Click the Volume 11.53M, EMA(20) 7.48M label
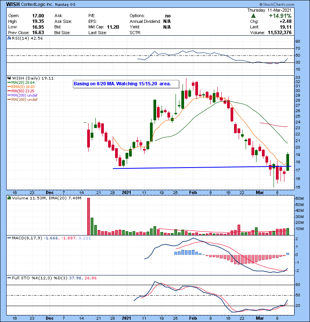Image resolution: width=310 pixels, height=322 pixels. pyautogui.click(x=46, y=198)
